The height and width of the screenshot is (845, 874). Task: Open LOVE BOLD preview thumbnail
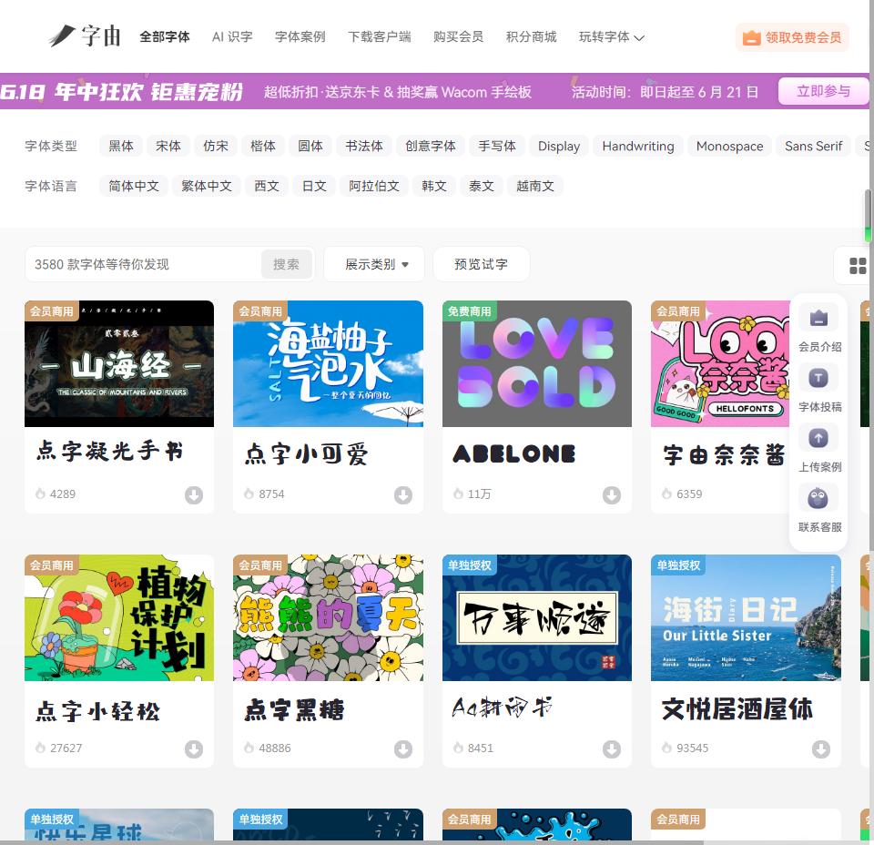[537, 363]
